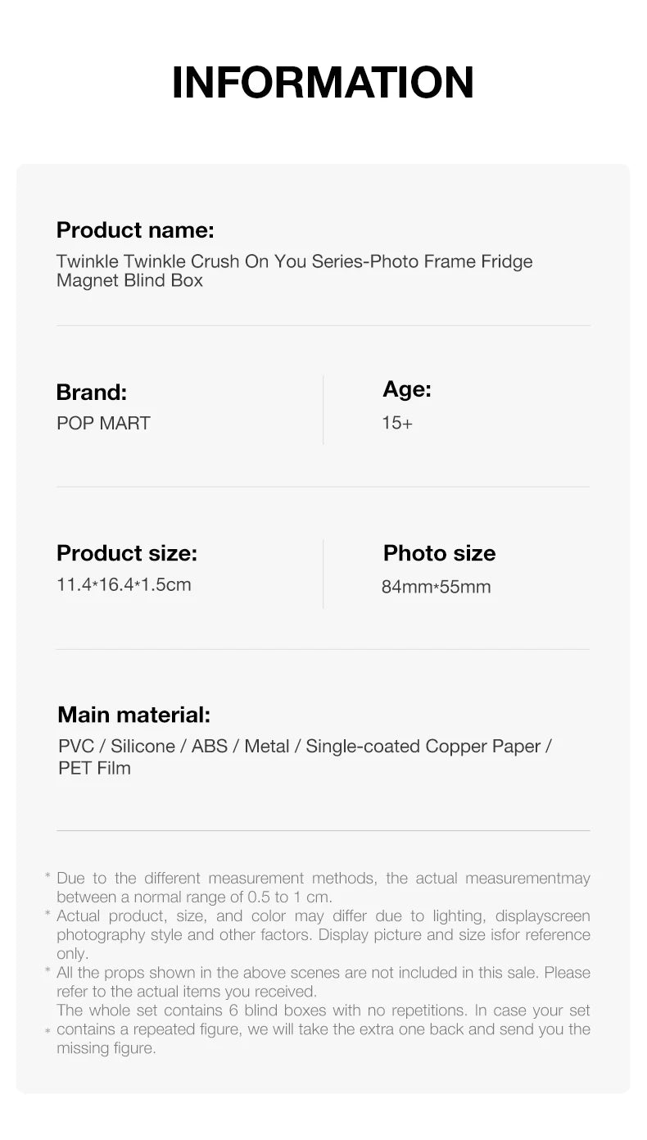The height and width of the screenshot is (1140, 647).
Task: Click the "Product size:" label
Action: point(126,553)
